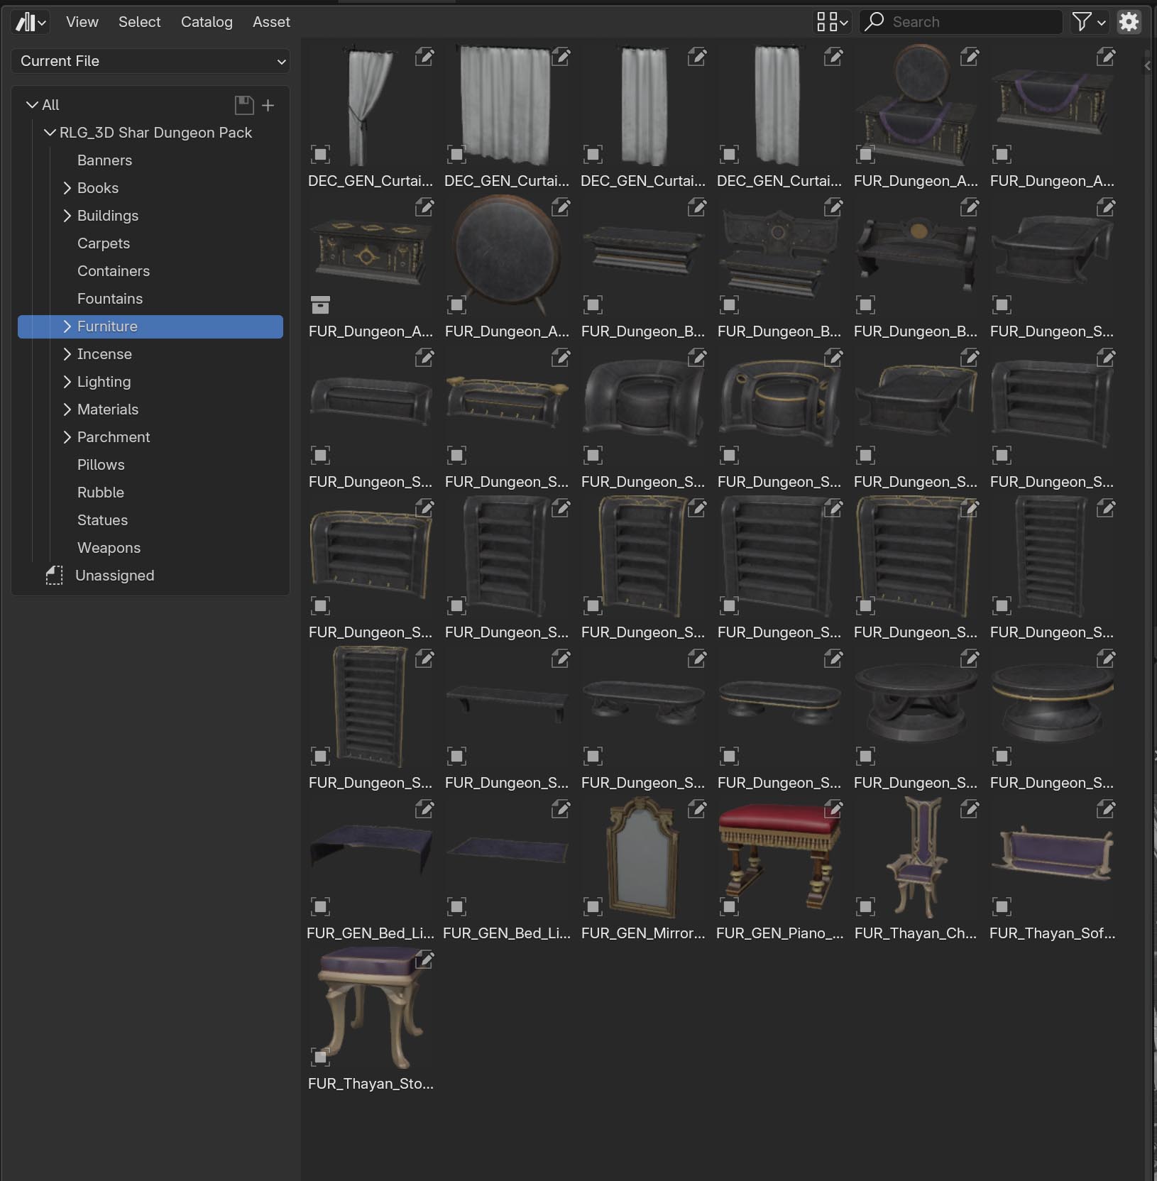The image size is (1157, 1181).
Task: Click the magnifier icon in search box
Action: 874,21
